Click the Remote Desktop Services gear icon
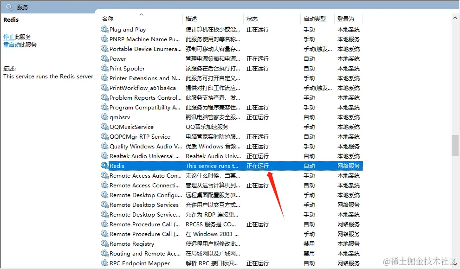 [105, 205]
